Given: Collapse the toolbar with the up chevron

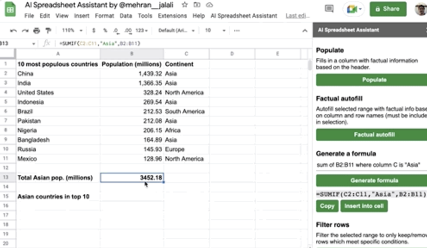Looking at the screenshot, I should click(305, 31).
